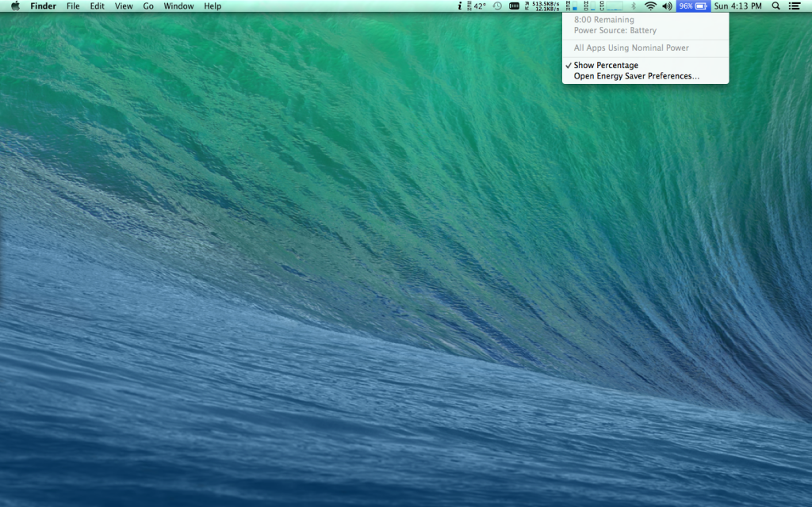
Task: Click the CPU usage graph
Action: point(611,6)
